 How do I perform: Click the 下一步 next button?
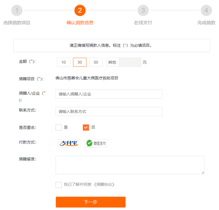tap(91, 202)
